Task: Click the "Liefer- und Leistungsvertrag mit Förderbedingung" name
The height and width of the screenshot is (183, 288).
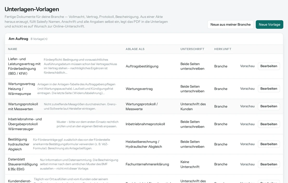Action: pyautogui.click(x=24, y=66)
